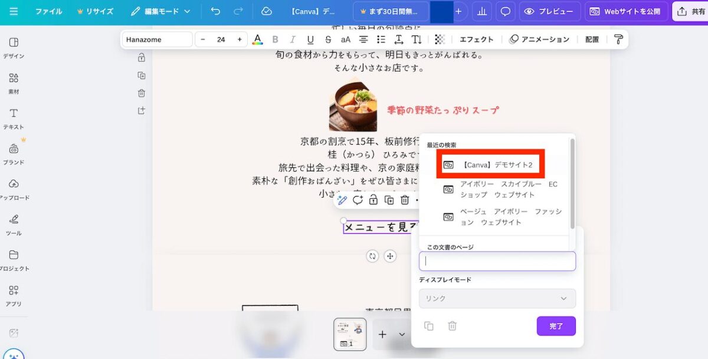Open the text color picker
The height and width of the screenshot is (359, 708).
coord(257,40)
